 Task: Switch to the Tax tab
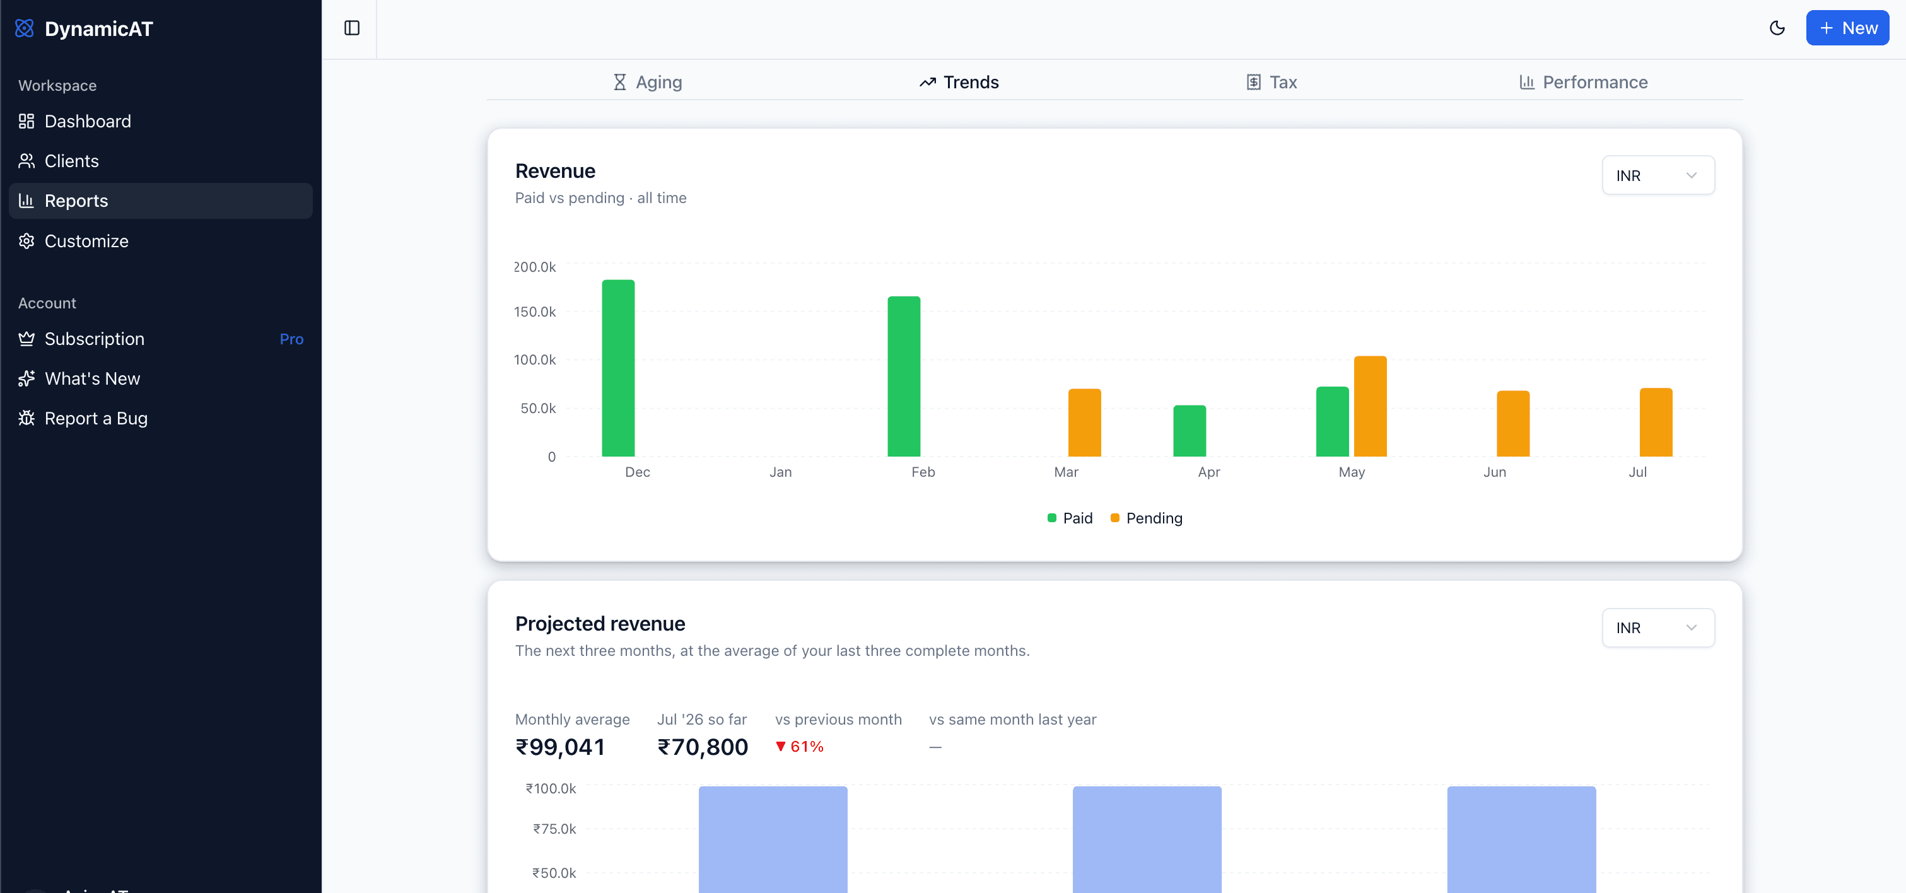1271,82
